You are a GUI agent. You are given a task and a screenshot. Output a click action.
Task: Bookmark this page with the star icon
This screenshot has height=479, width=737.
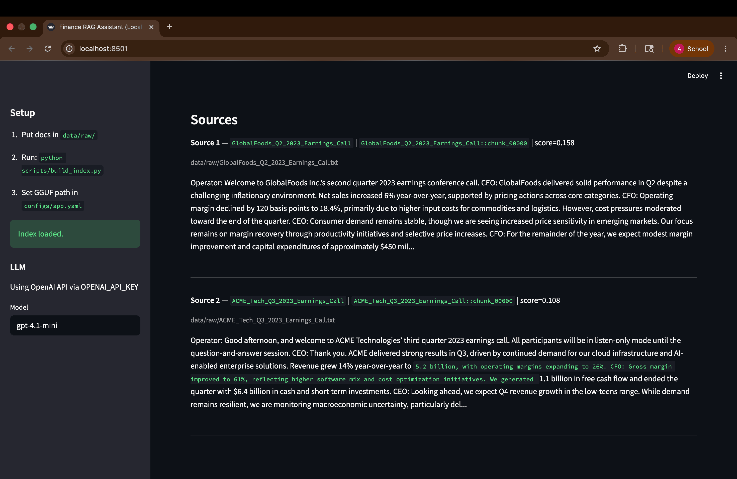point(597,49)
